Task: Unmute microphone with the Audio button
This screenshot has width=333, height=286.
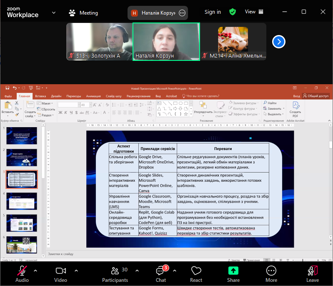Action: (22, 273)
